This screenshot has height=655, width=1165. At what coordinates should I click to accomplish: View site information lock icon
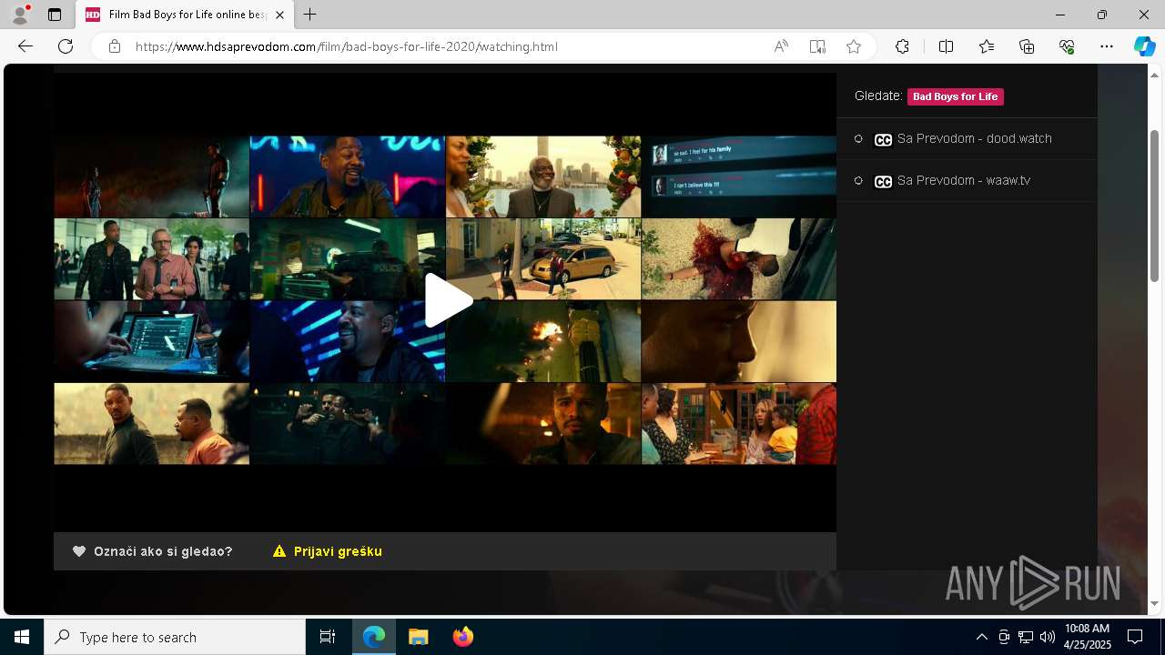tap(115, 46)
